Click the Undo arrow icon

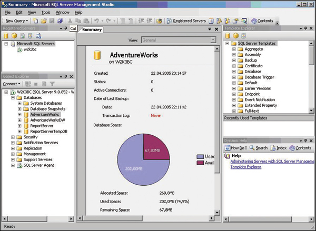(x=96, y=21)
